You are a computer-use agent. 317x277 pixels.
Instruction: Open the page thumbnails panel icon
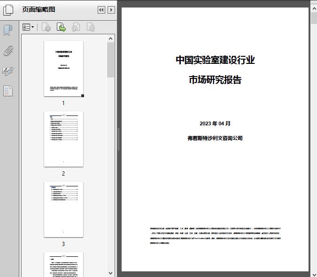pos(8,10)
